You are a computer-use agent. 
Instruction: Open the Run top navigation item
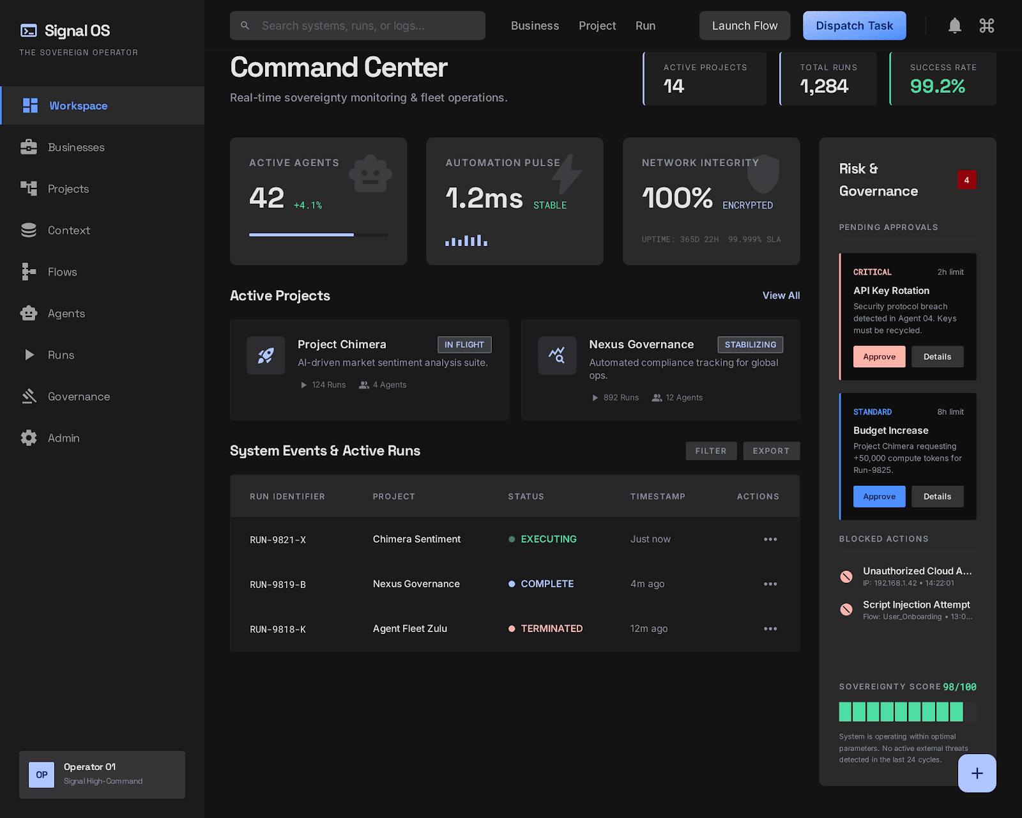(645, 26)
